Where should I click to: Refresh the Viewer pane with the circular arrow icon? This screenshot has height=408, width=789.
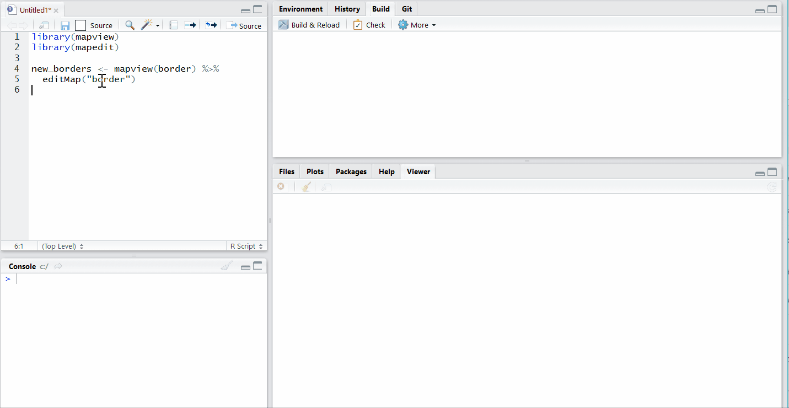click(x=772, y=186)
